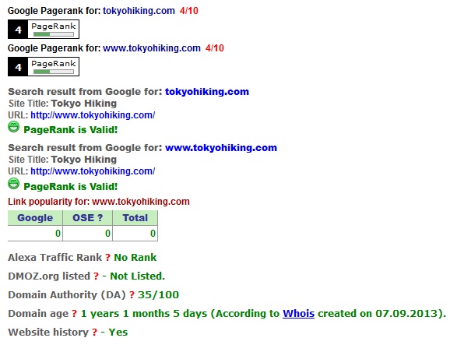The height and width of the screenshot is (352, 457).
Task: Click the second PageRank 4 badge
Action: 44,66
